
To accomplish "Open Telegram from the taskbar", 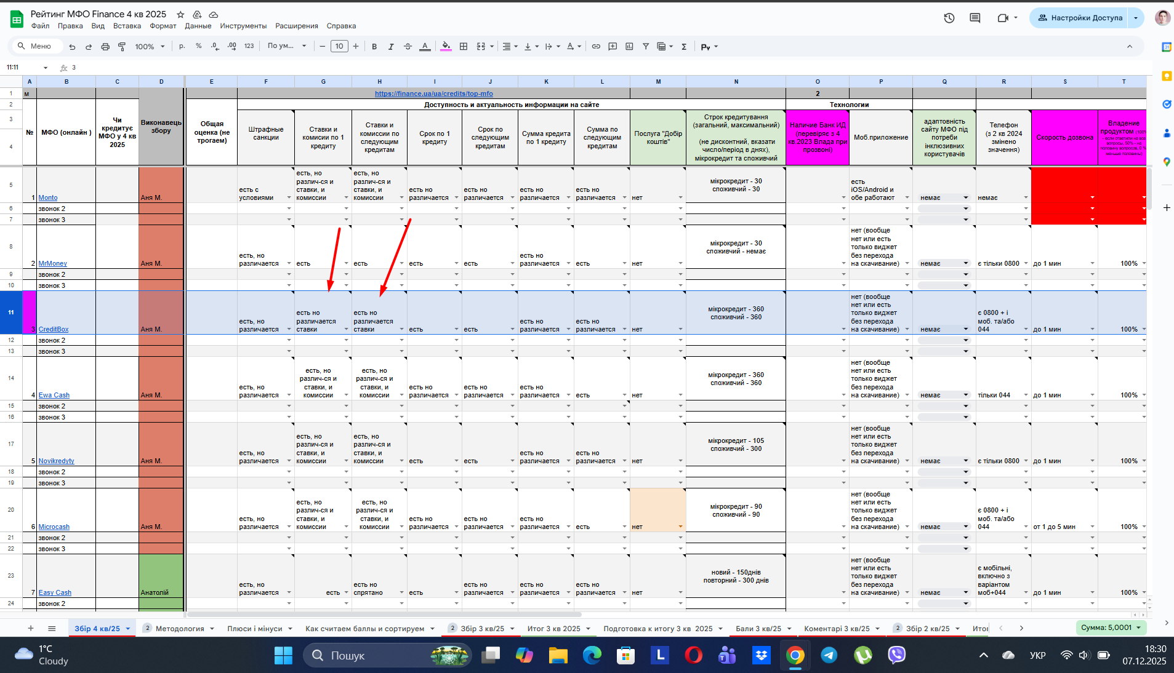I will [829, 655].
